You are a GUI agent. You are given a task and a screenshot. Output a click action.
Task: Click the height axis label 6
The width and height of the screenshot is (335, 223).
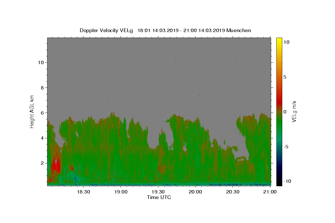point(43,113)
